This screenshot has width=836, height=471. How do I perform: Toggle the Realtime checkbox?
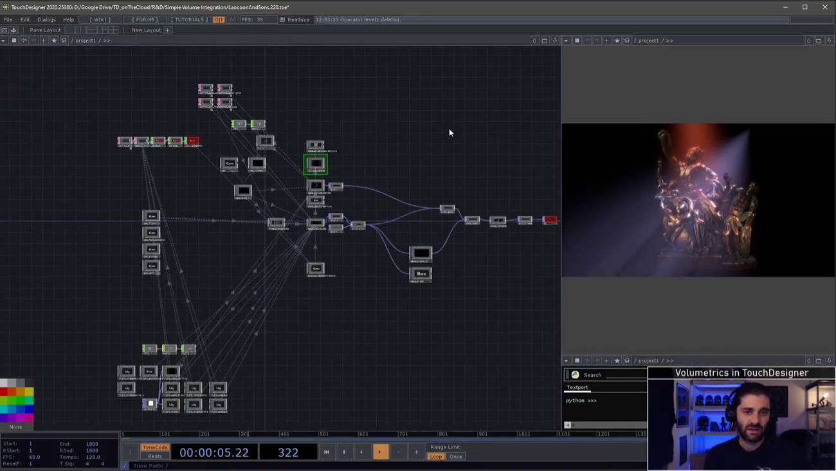(x=282, y=19)
